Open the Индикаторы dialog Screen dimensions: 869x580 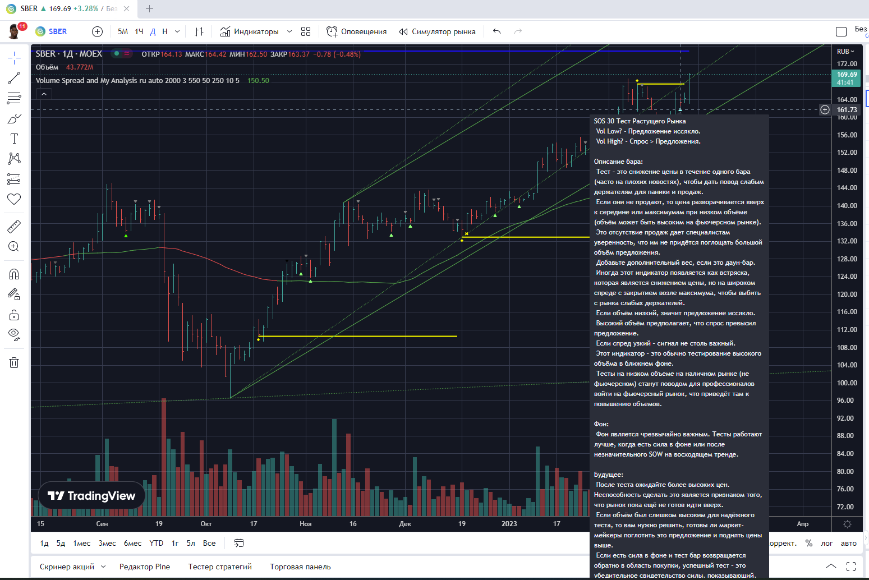[249, 31]
